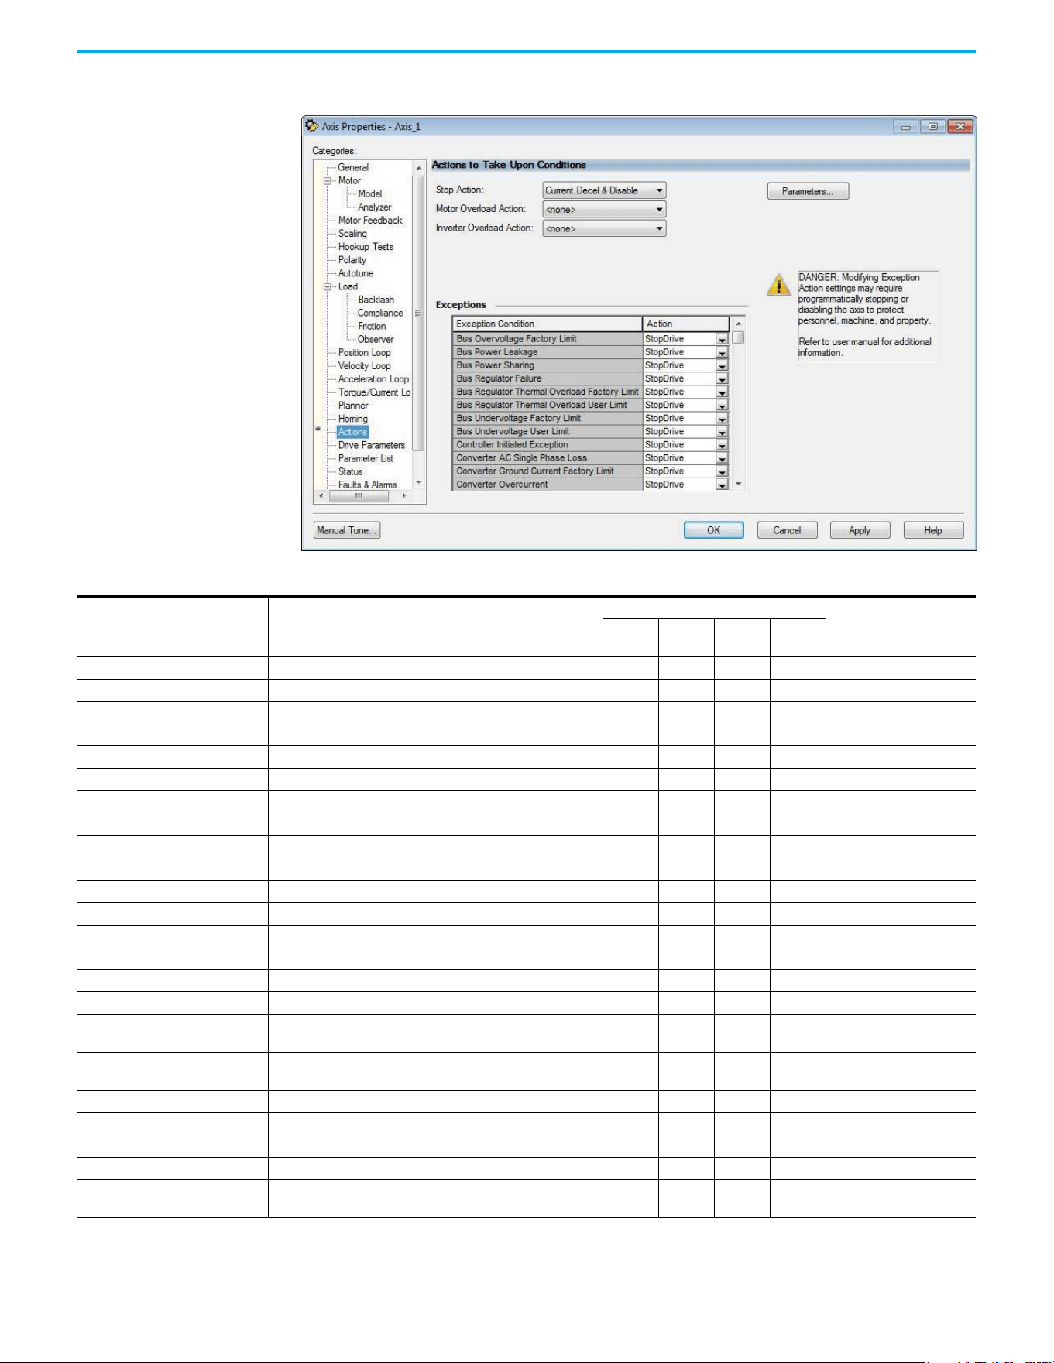Open the Stop Action dropdown

[x=604, y=190]
